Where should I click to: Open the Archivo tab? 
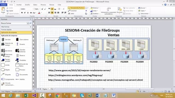coord(4,5)
